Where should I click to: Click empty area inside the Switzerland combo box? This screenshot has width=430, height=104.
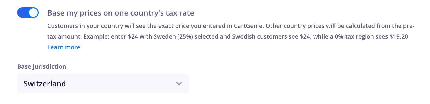[121, 83]
